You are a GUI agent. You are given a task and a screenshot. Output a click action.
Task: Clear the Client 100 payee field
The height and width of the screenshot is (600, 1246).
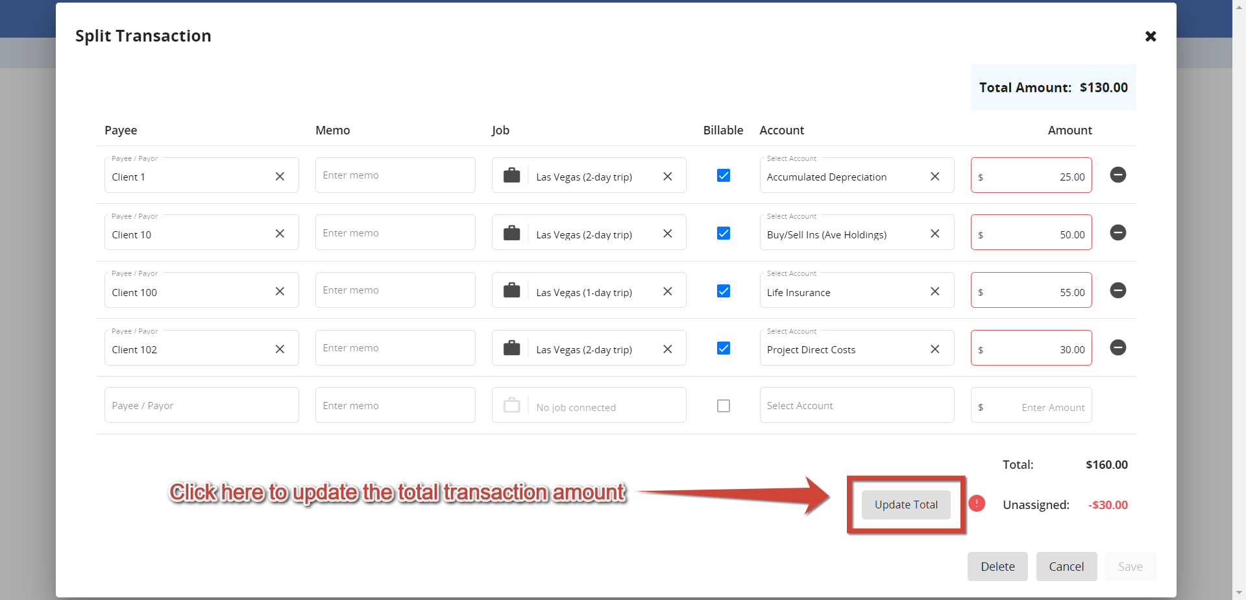[x=280, y=292]
